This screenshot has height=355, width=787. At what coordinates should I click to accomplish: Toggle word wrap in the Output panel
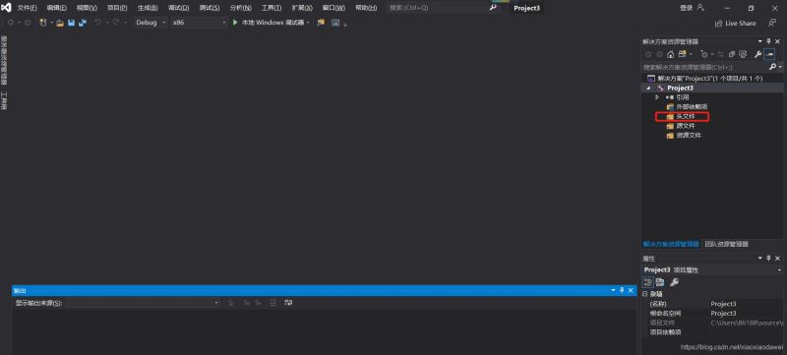pyautogui.click(x=288, y=303)
